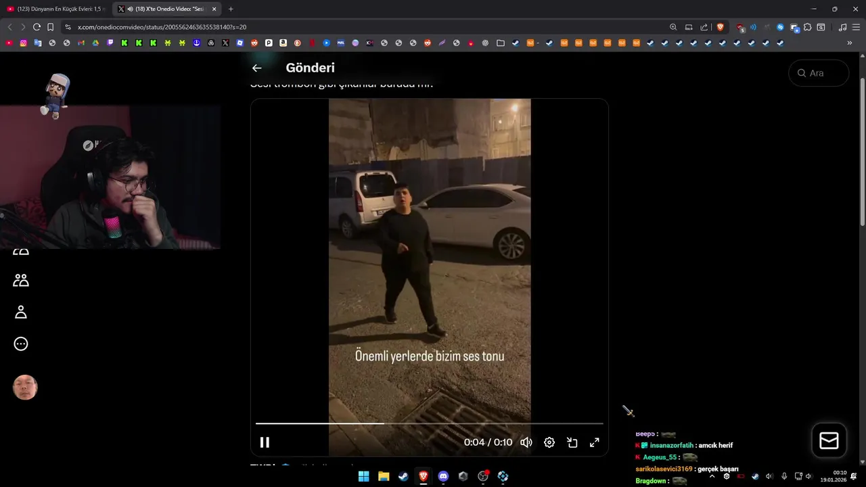Toggle picture-in-picture for the video
The height and width of the screenshot is (487, 866).
572,442
